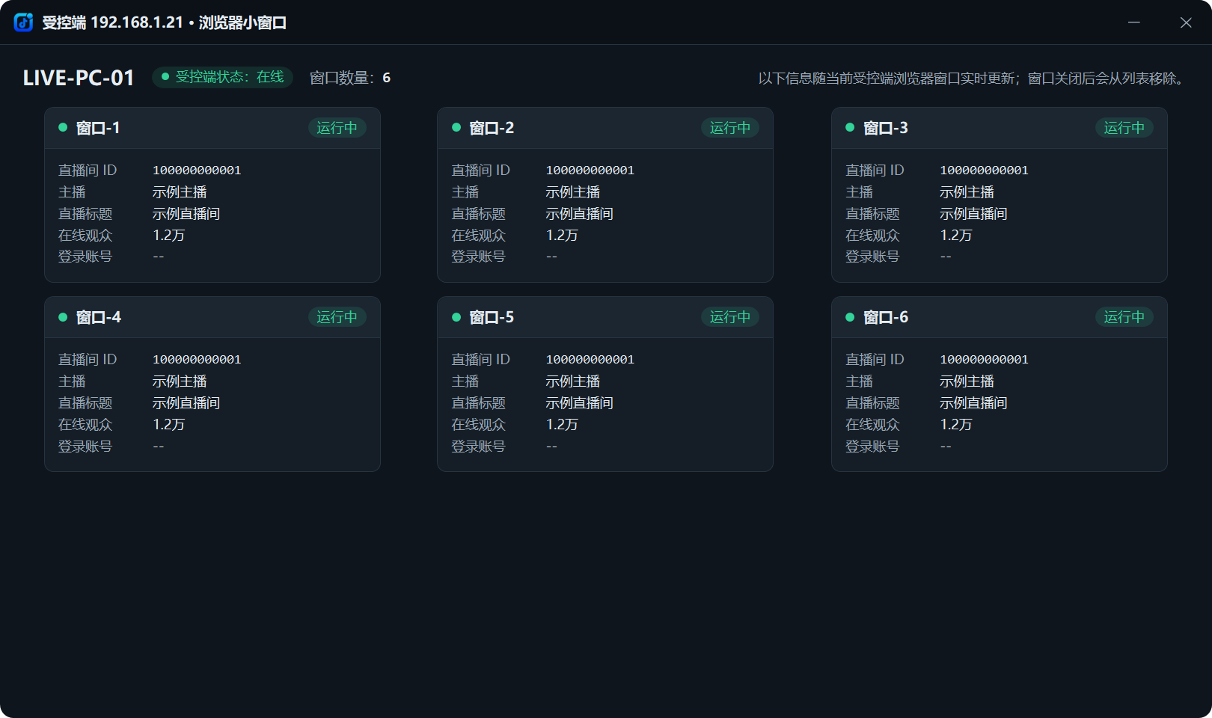The height and width of the screenshot is (718, 1212).
Task: Click the window title 受控端 192.168.1.21
Action: [x=112, y=22]
